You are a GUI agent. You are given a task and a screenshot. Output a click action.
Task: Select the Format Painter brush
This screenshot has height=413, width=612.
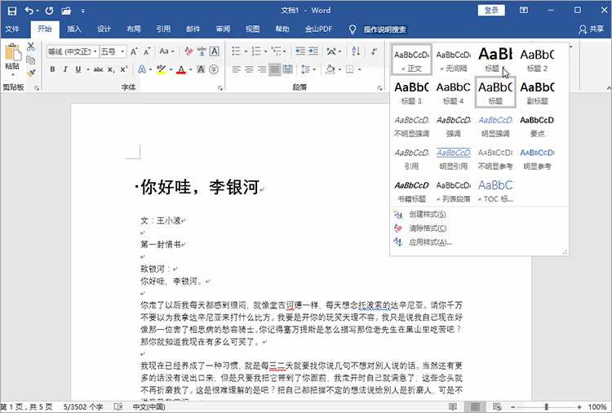pyautogui.click(x=31, y=73)
